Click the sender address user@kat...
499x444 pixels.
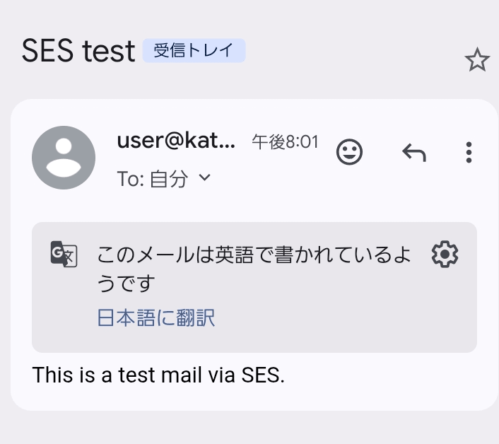pos(175,141)
